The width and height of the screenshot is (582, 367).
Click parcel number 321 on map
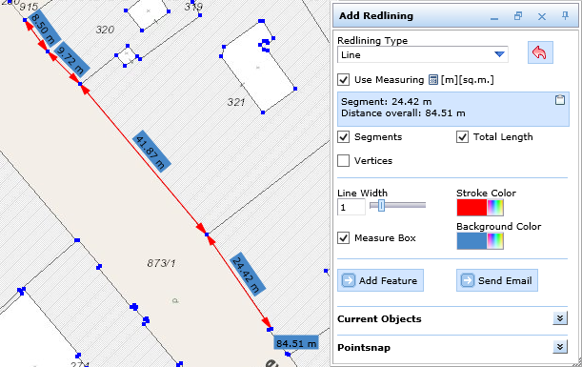(x=236, y=102)
